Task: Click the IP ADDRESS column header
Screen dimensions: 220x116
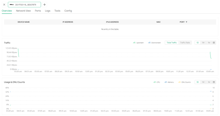Action: 68,22
